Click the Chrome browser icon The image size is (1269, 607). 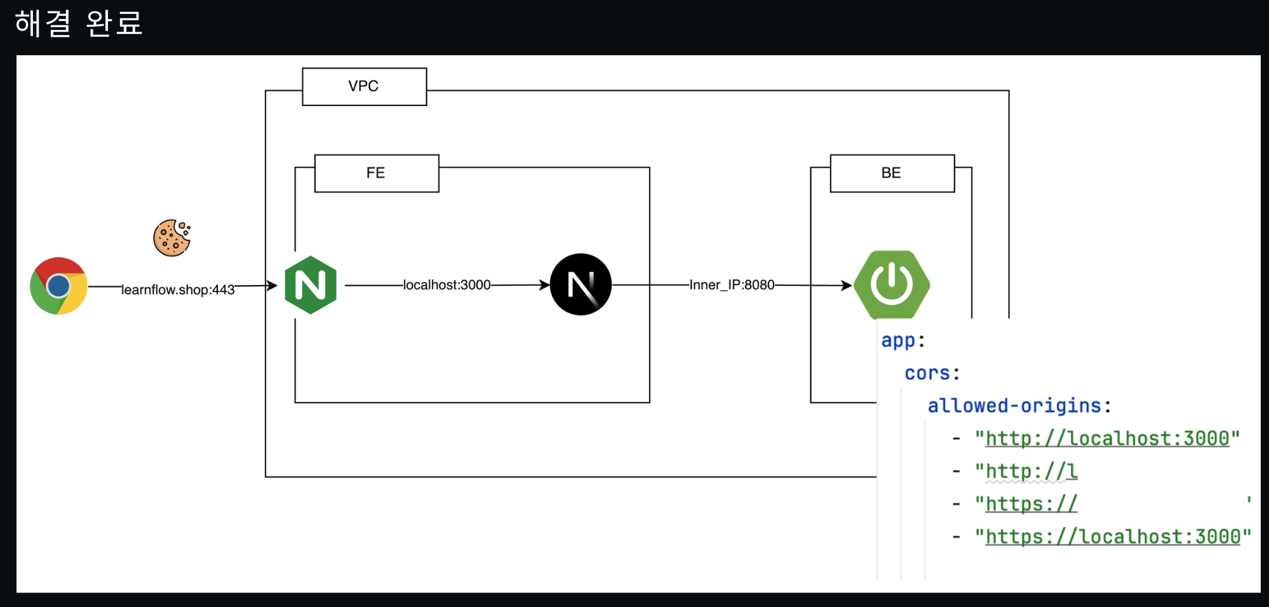pos(58,286)
